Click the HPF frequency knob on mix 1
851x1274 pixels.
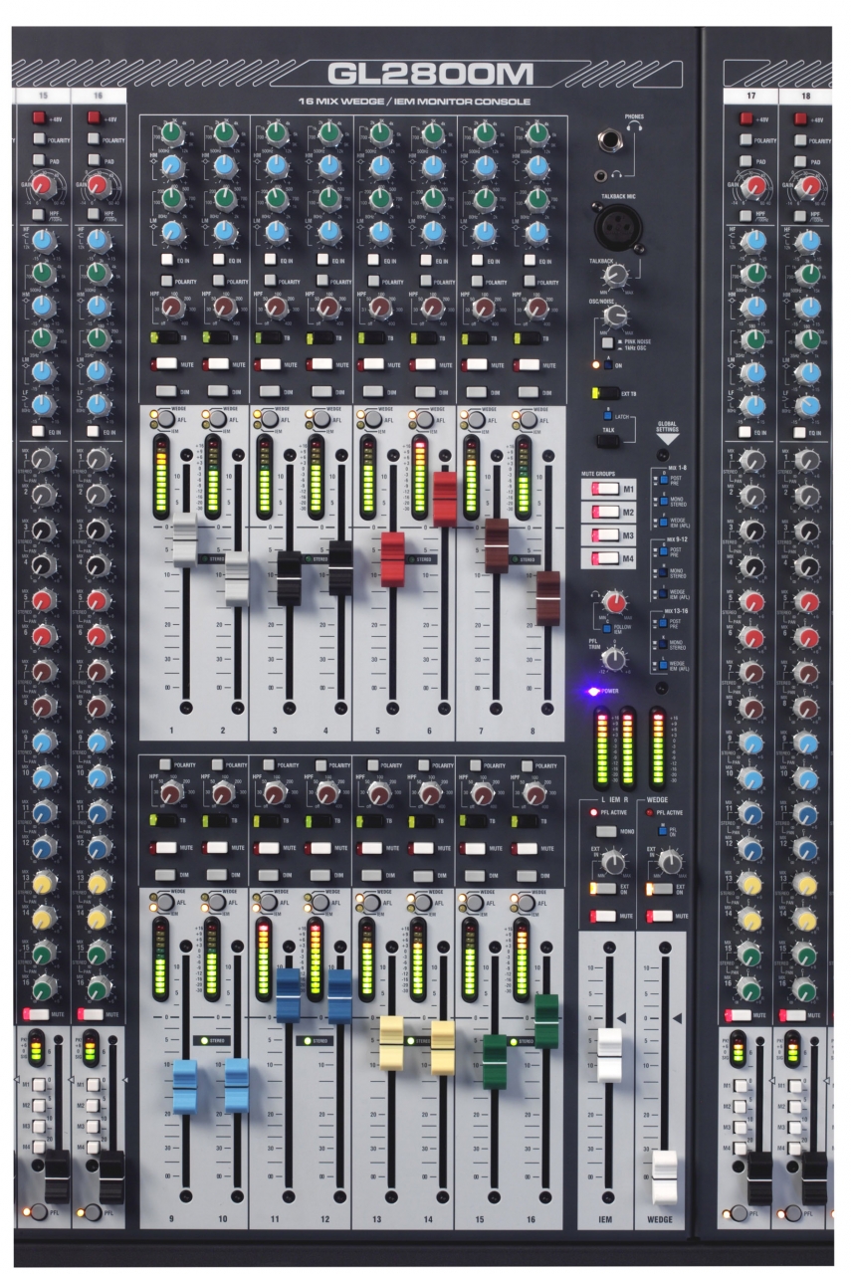point(172,309)
